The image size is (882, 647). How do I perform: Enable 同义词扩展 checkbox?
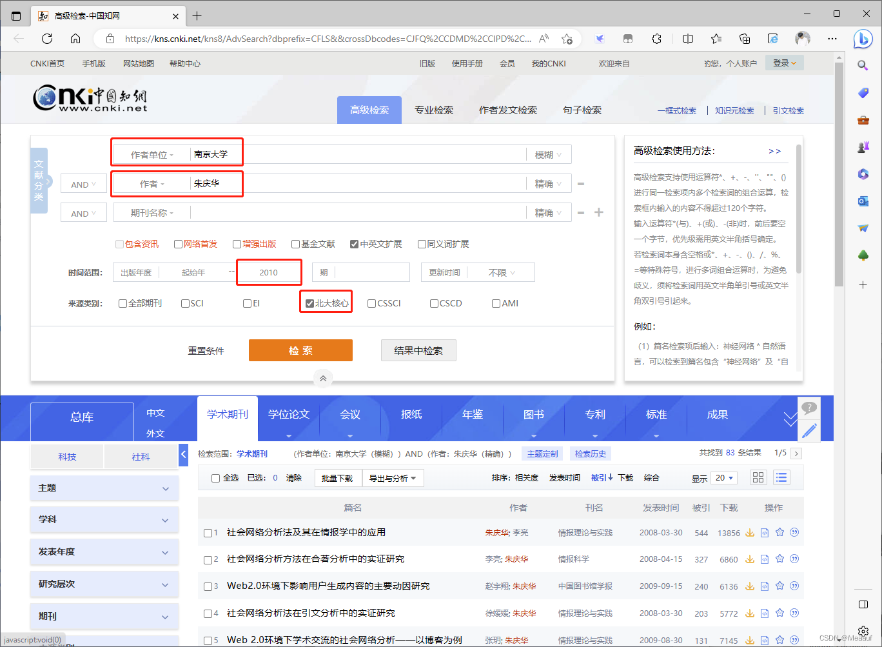(422, 244)
